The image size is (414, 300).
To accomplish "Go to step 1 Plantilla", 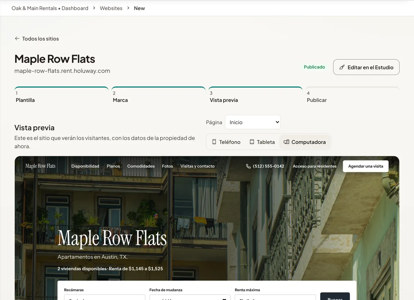I will coord(61,95).
